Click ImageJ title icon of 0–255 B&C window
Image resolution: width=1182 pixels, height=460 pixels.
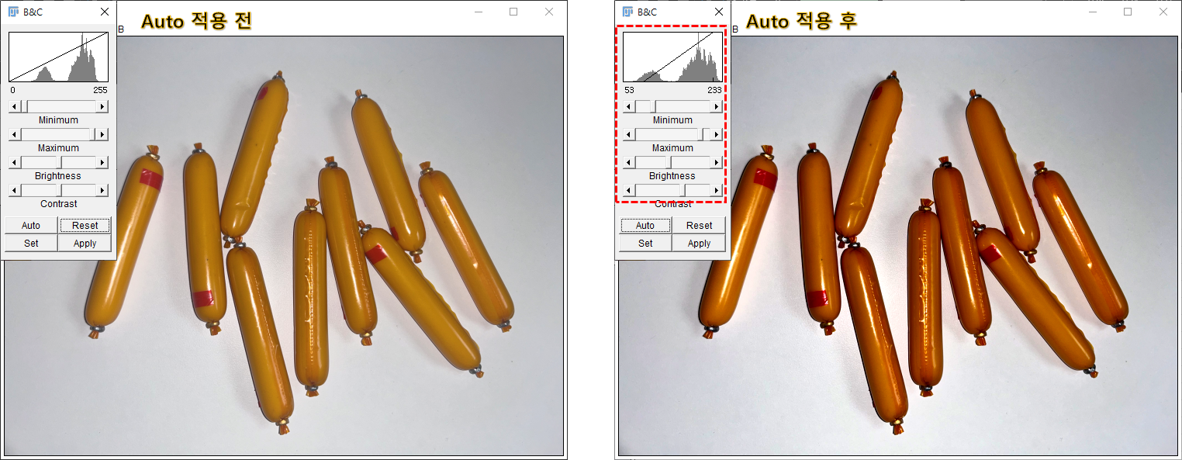13,12
